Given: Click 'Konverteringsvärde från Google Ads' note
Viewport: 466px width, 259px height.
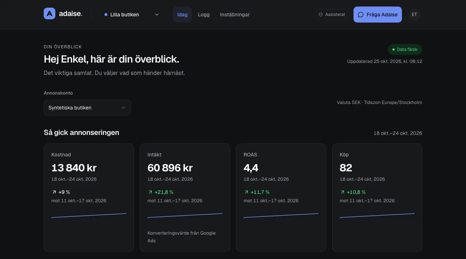Looking at the screenshot, I should [181, 237].
